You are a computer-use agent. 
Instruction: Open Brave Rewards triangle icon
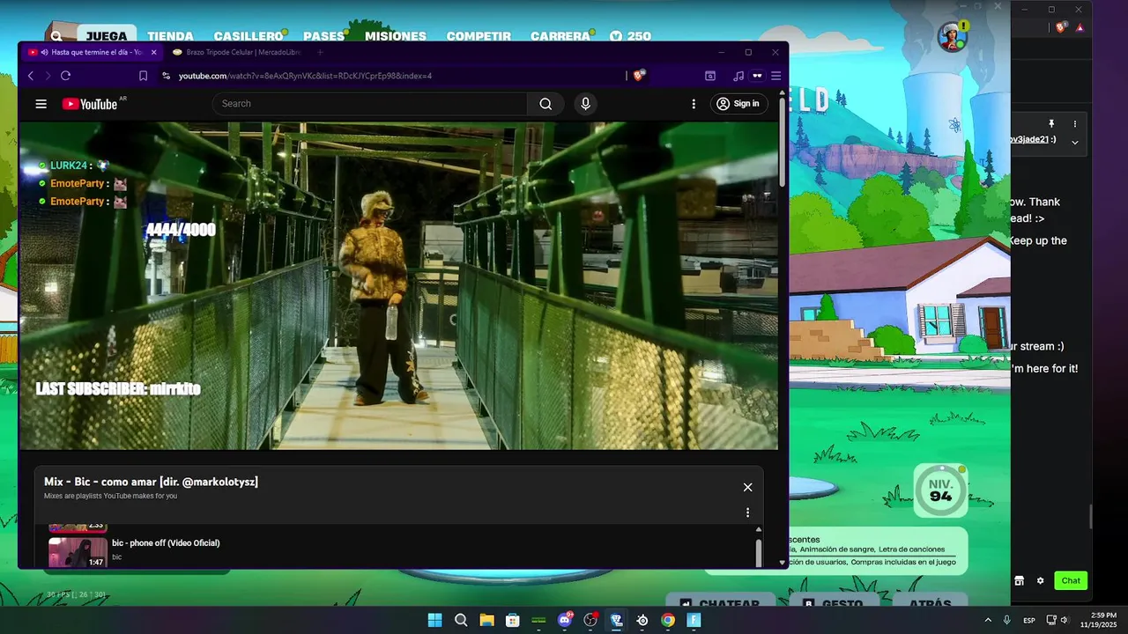point(1080,27)
